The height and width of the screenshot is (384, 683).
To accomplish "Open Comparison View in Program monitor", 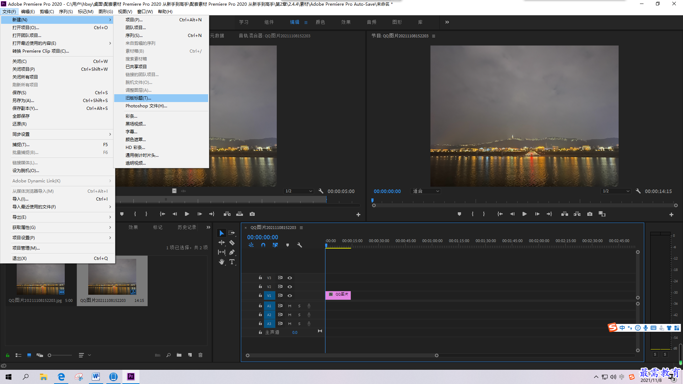I will (x=602, y=214).
